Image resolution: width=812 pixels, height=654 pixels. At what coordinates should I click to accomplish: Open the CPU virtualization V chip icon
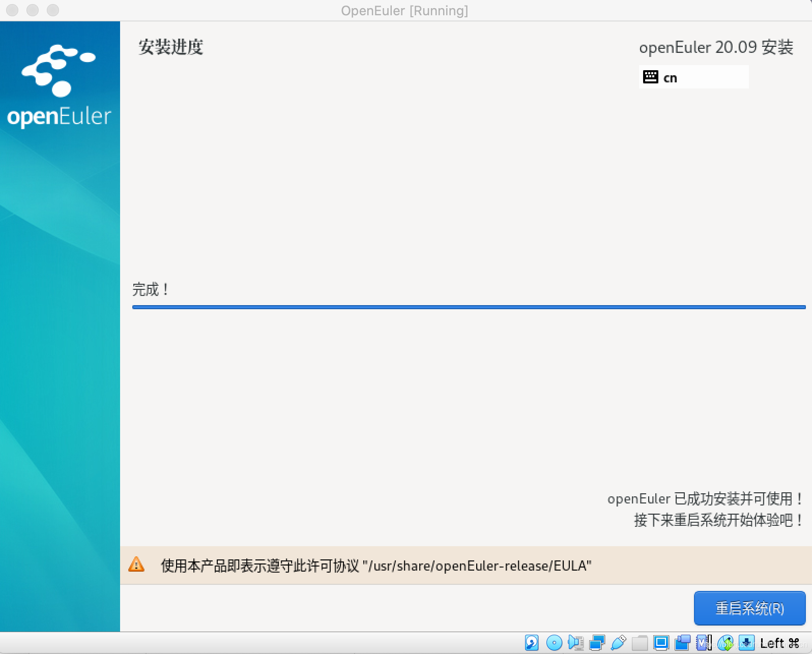tap(704, 643)
